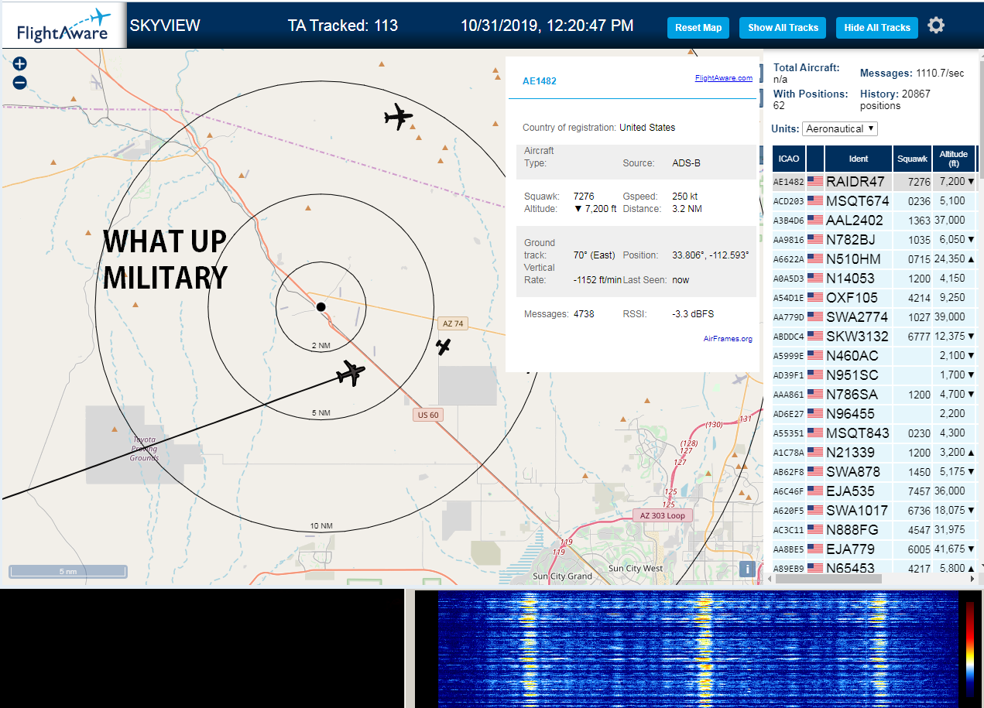
Task: Open FlightAware.com link in info panel
Action: 723,78
